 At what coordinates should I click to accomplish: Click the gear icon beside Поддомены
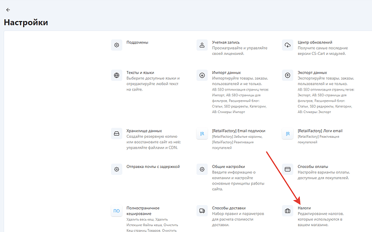click(x=116, y=45)
